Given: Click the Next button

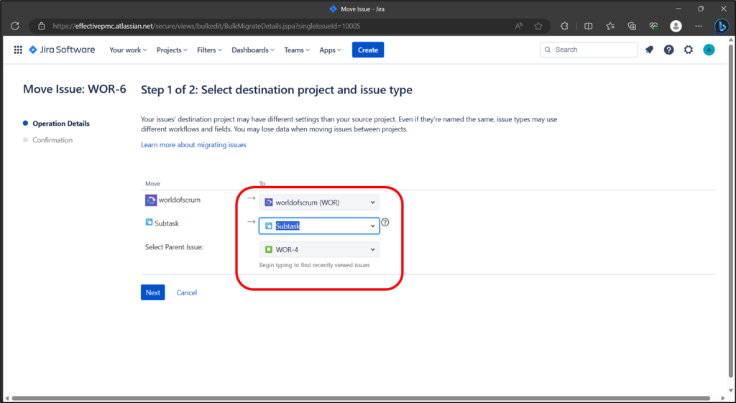Looking at the screenshot, I should (x=152, y=292).
